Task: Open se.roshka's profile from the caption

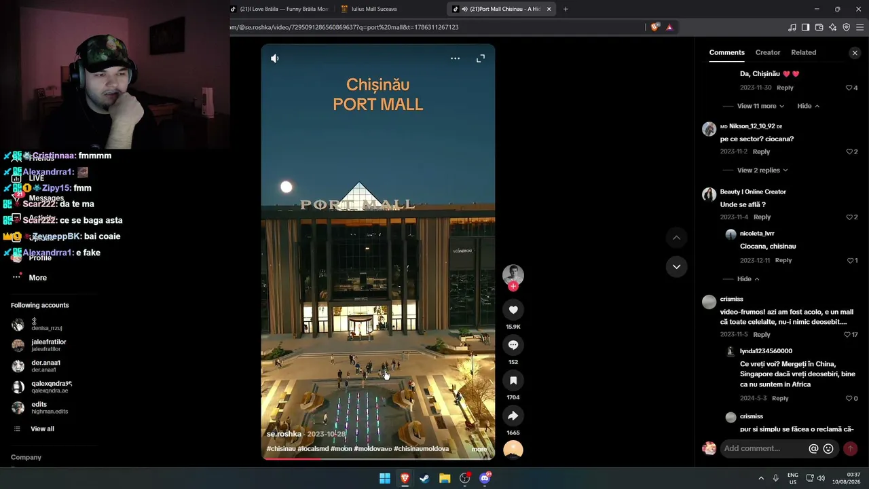Action: pos(284,434)
